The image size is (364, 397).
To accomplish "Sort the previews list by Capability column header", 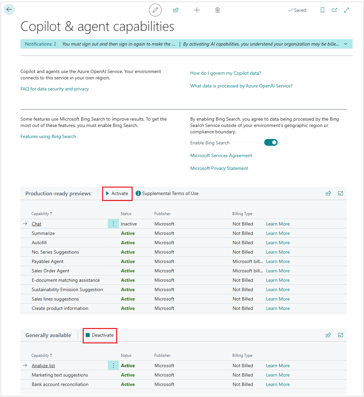I will pyautogui.click(x=40, y=214).
